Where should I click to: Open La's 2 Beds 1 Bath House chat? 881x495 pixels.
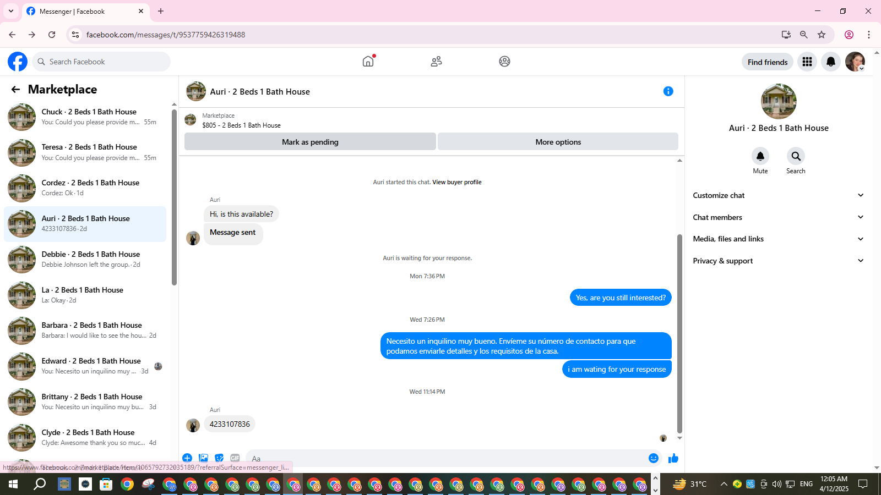click(x=85, y=295)
